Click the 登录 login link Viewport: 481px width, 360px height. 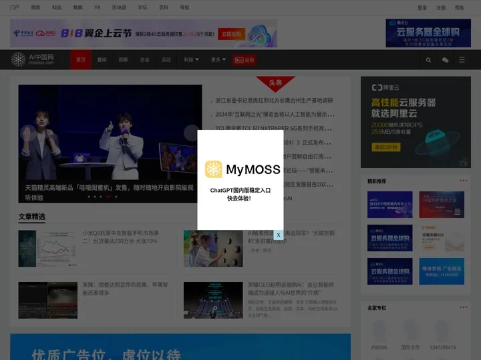pyautogui.click(x=422, y=7)
